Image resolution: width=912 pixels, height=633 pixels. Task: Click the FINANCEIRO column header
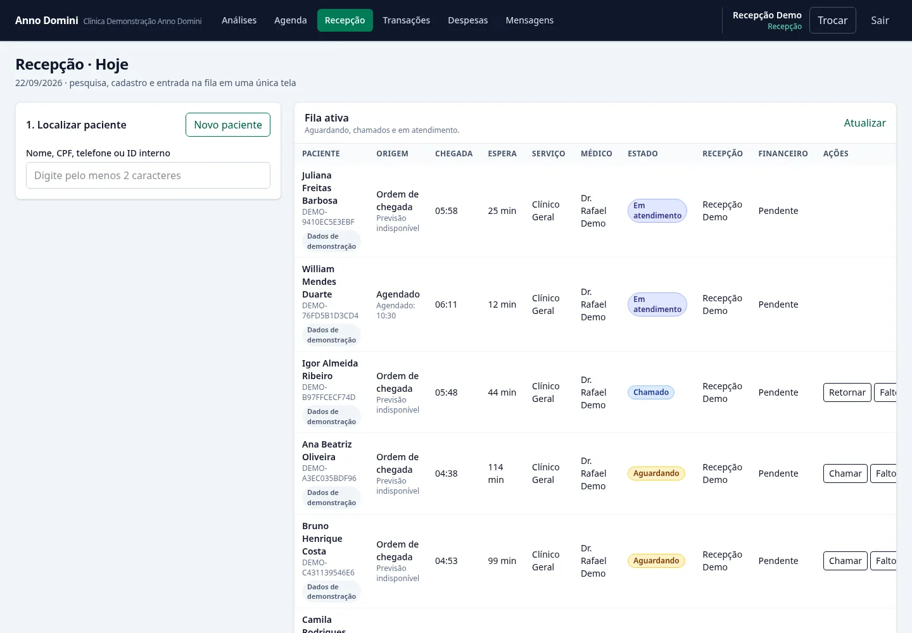[783, 154]
